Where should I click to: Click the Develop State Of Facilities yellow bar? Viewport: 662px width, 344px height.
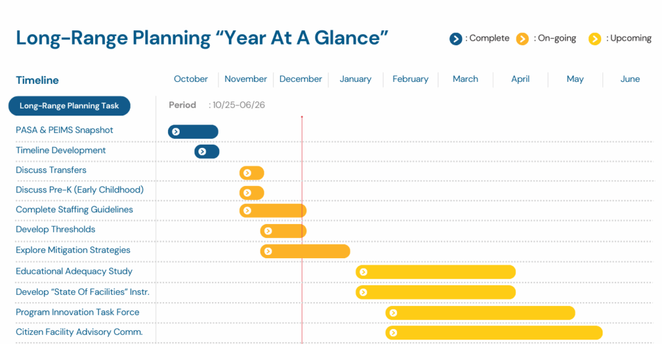pyautogui.click(x=440, y=292)
